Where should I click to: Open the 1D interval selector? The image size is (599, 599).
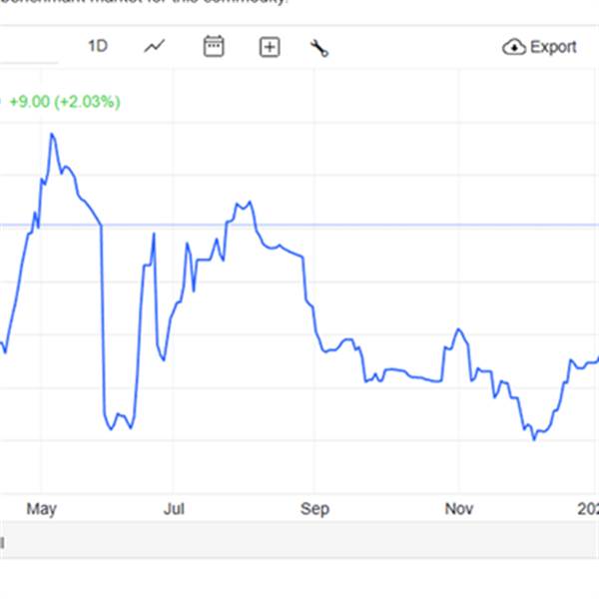pos(97,47)
